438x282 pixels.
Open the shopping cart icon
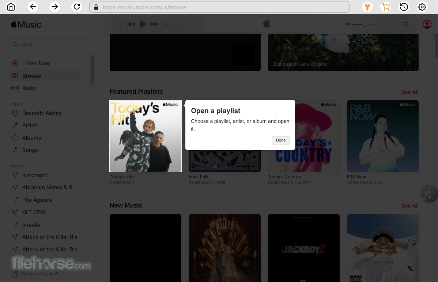[x=386, y=7]
